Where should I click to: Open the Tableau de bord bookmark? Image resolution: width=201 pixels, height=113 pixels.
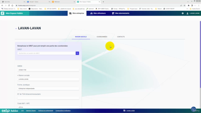coord(8,9)
